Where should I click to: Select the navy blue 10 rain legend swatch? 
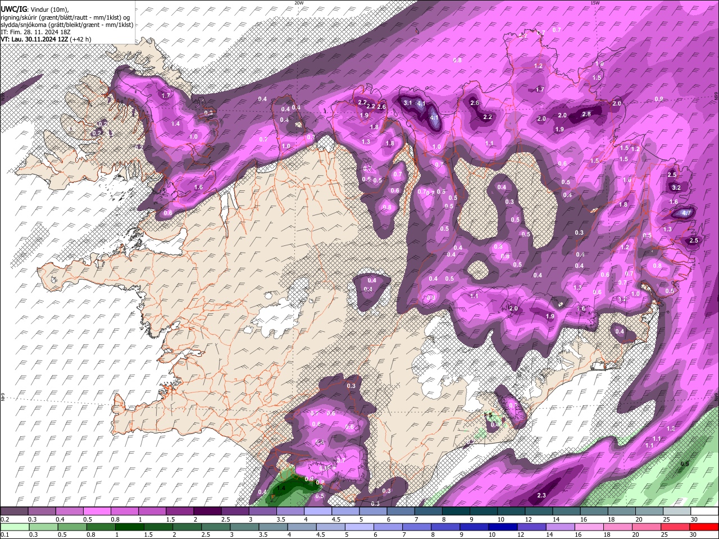click(502, 527)
